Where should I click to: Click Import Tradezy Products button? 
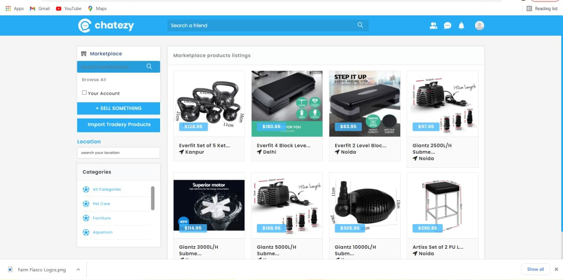point(118,125)
